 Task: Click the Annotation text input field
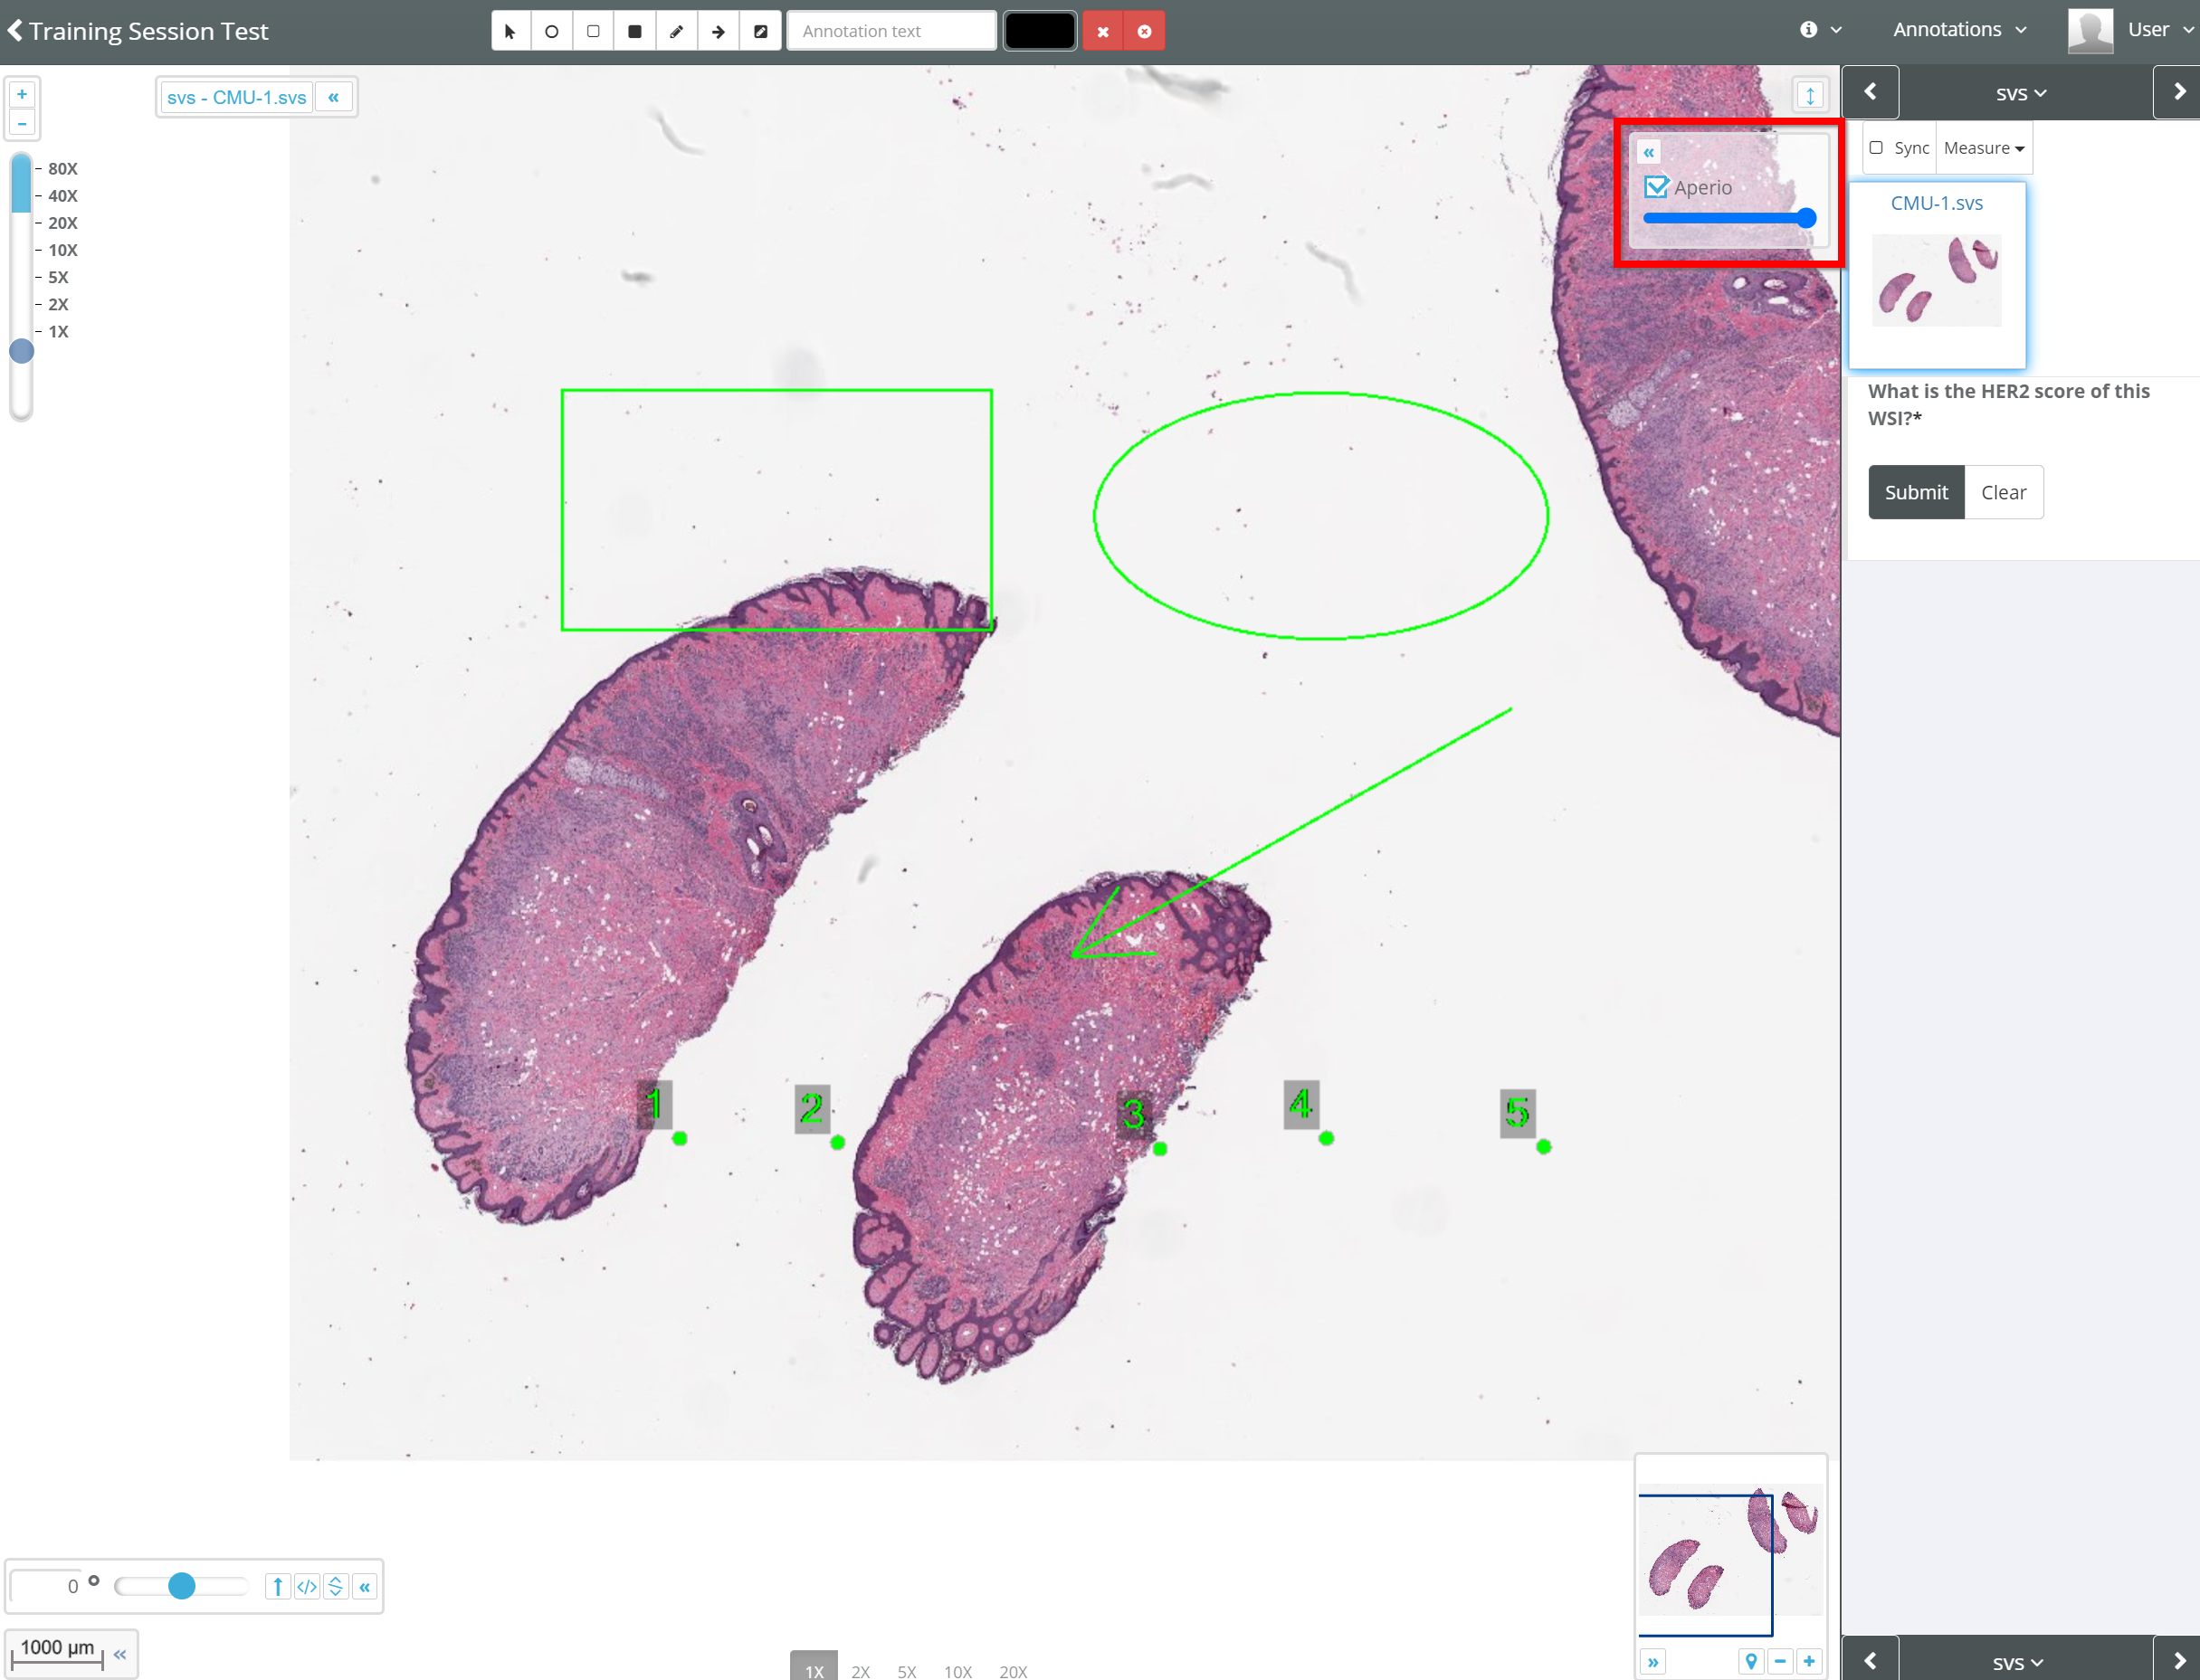click(x=890, y=31)
